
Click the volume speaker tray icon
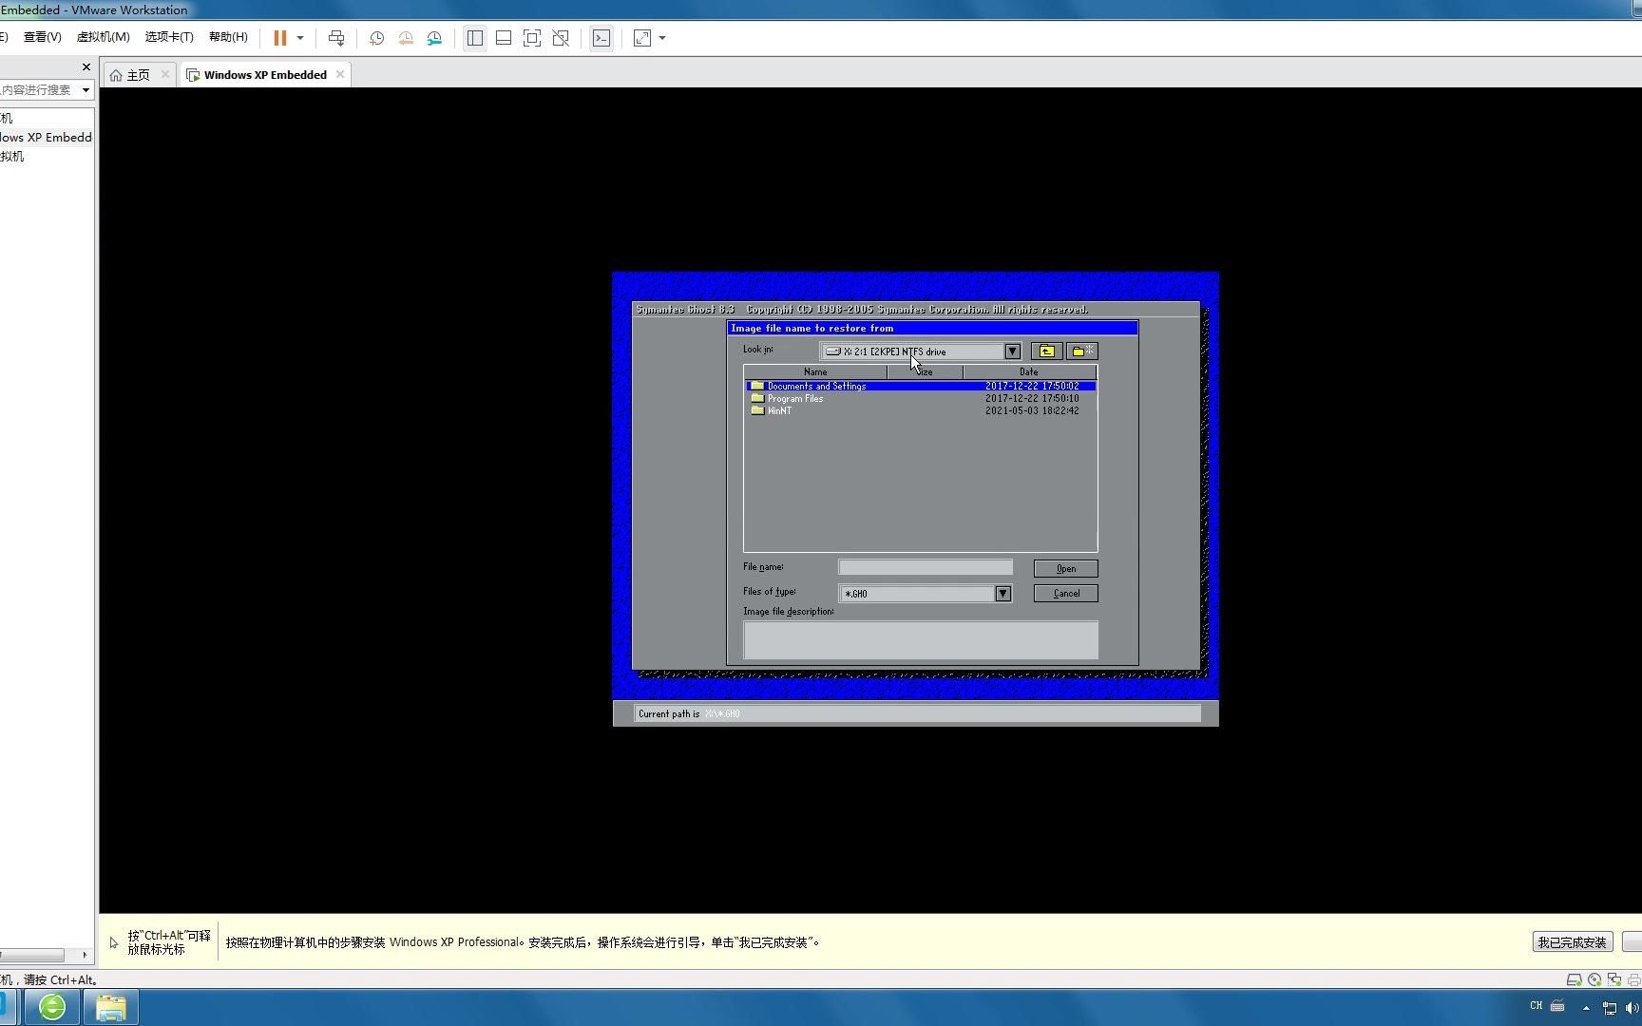1632,1008
